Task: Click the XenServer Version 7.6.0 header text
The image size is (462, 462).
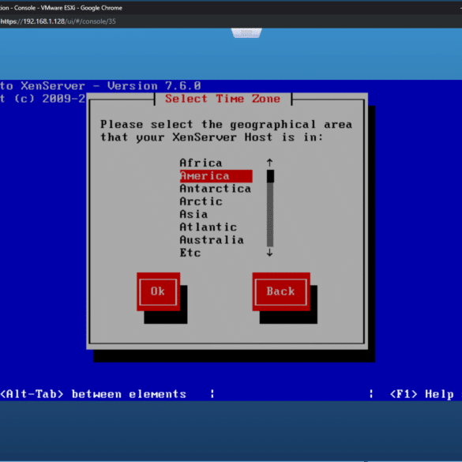Action: point(100,86)
